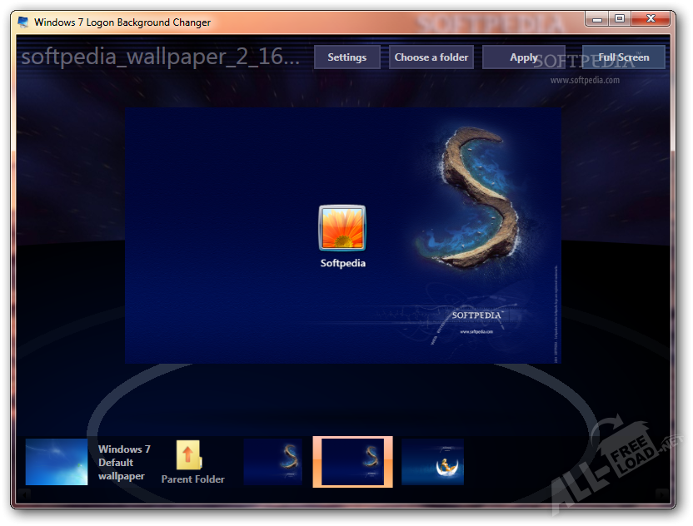Viewport: 693px width, 526px height.
Task: Click the large S-shaped island in preview
Action: point(465,193)
